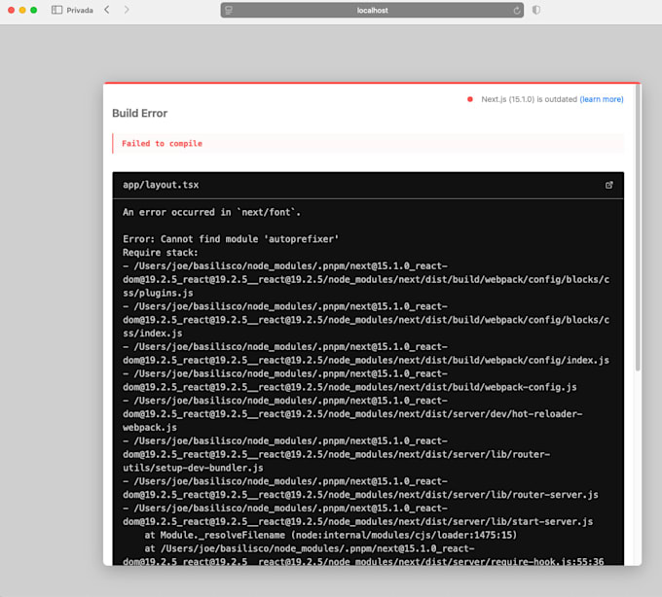662x597 pixels.
Task: Click the utils/setup-dev-bundler.js line
Action: (193, 468)
